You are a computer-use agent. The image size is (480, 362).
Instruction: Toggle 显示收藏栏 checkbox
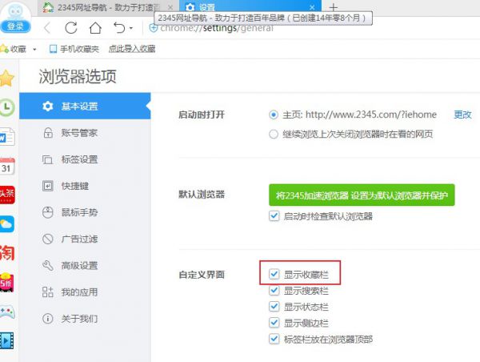[x=274, y=274]
